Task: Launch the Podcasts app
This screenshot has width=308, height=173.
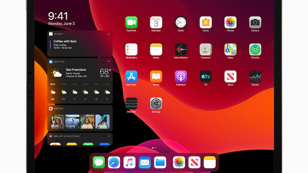Action: [x=181, y=77]
